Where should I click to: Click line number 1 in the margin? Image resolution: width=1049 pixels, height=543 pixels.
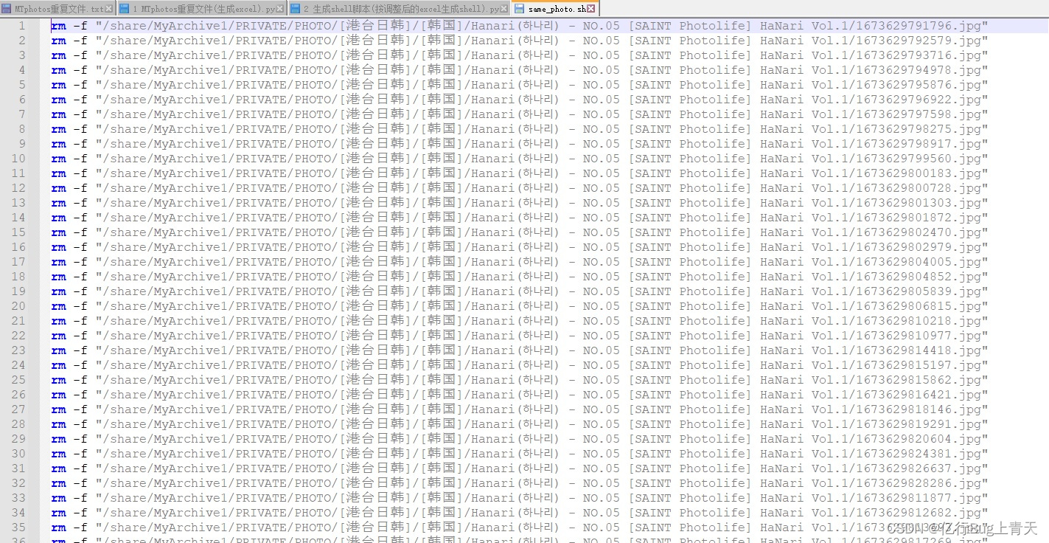click(22, 26)
